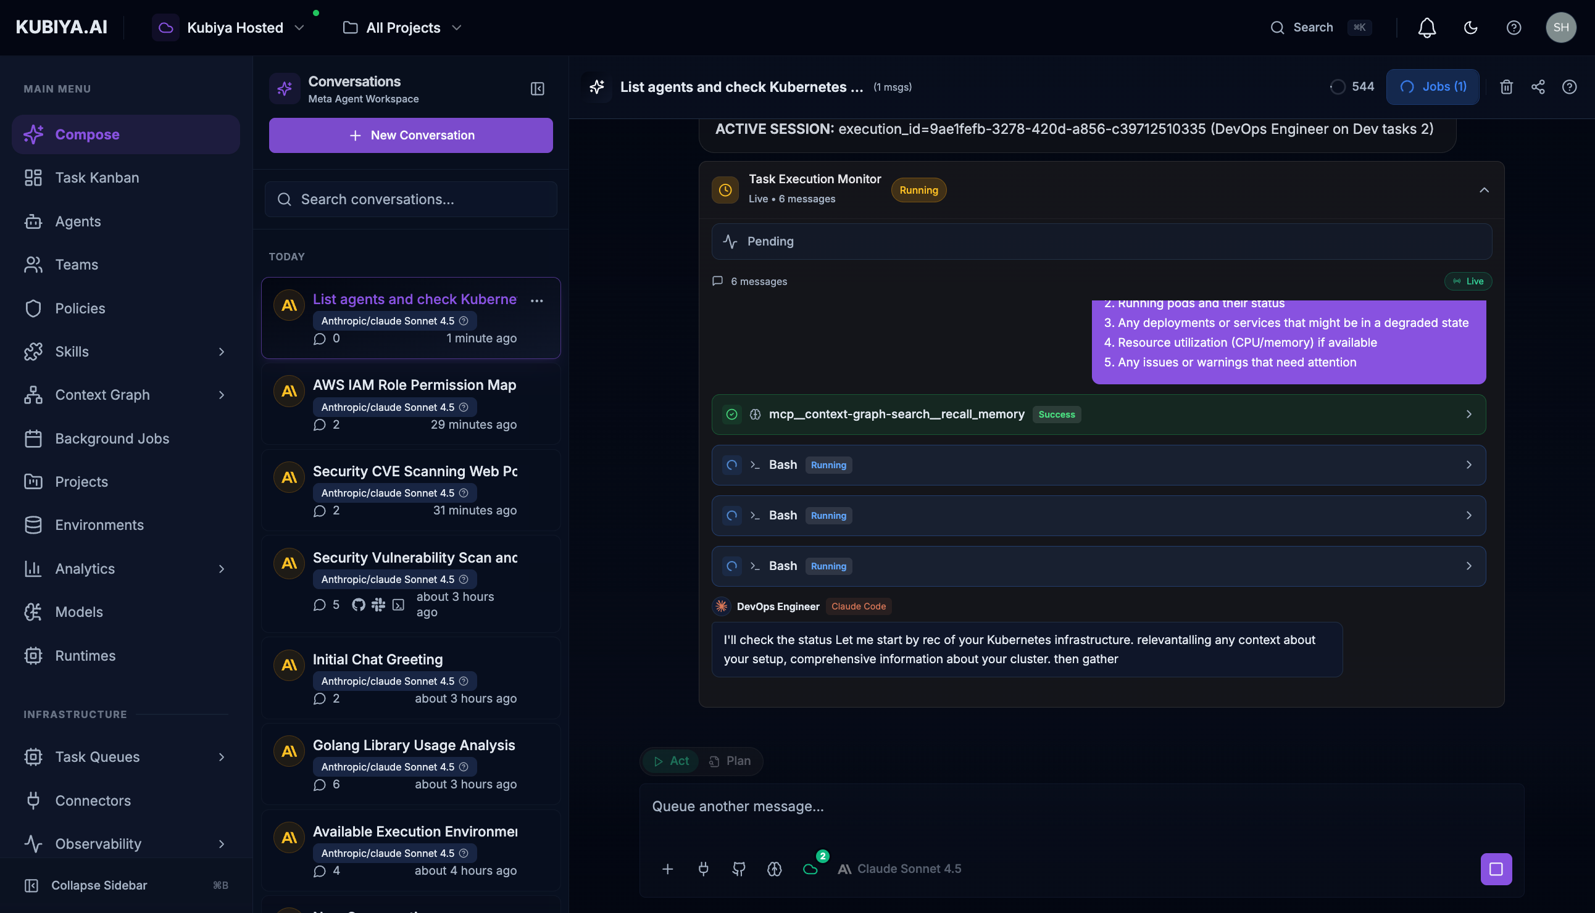Enable Act mode toggle
Viewport: 1595px width, 913px height.
(x=670, y=761)
